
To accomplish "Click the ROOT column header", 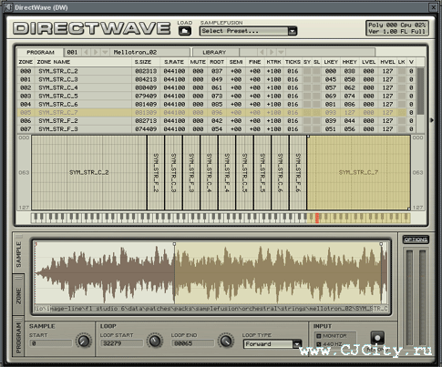I will tap(217, 62).
